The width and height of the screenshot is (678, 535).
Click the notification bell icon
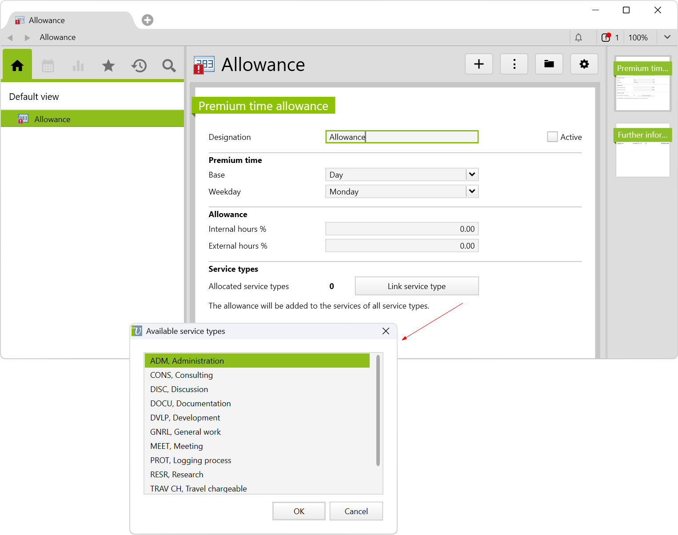click(578, 38)
